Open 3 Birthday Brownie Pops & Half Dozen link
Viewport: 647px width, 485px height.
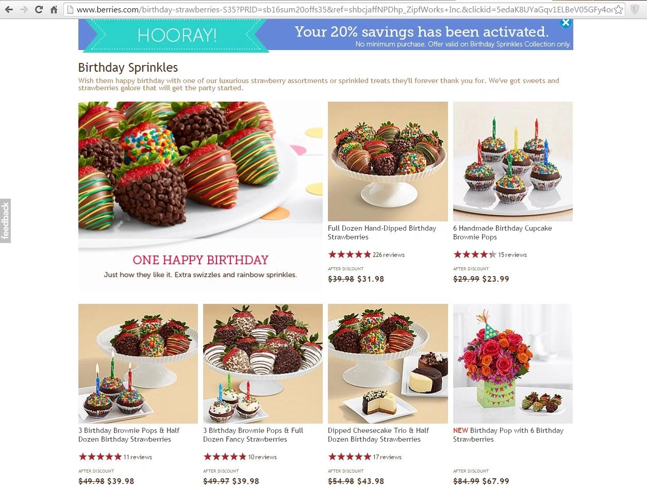(129, 435)
